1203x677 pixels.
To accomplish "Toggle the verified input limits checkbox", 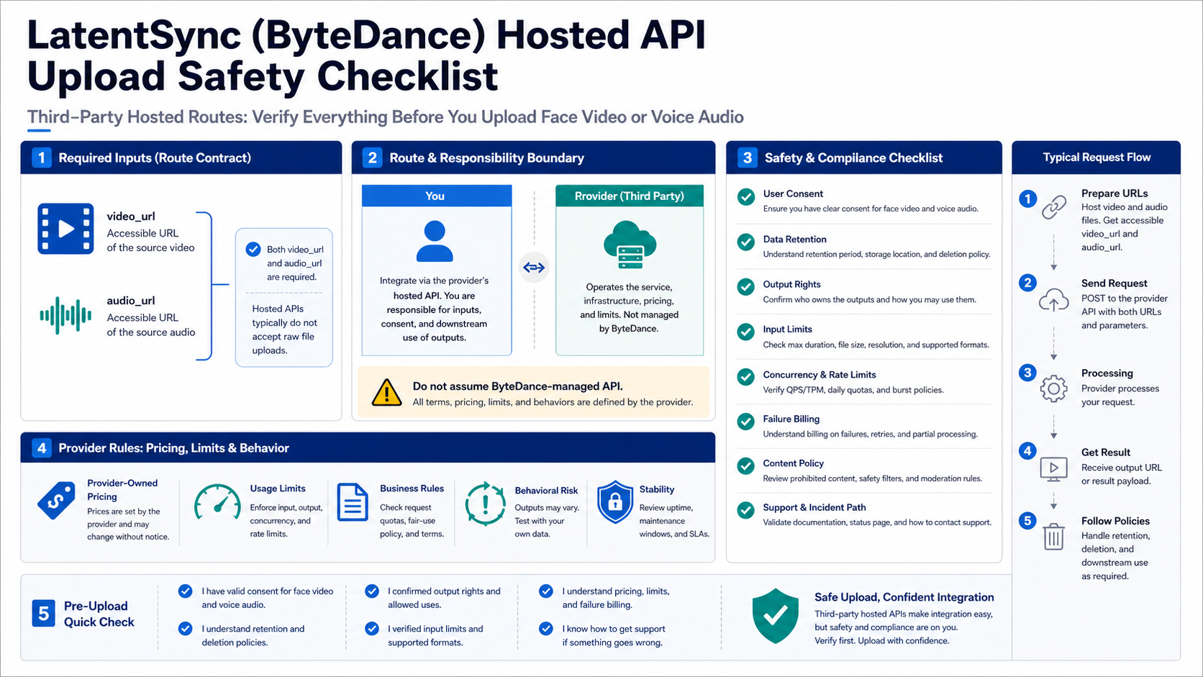I will click(x=372, y=629).
